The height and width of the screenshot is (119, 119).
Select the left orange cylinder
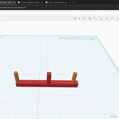click(17, 77)
